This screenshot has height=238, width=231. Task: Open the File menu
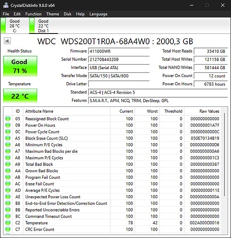pos(6,14)
